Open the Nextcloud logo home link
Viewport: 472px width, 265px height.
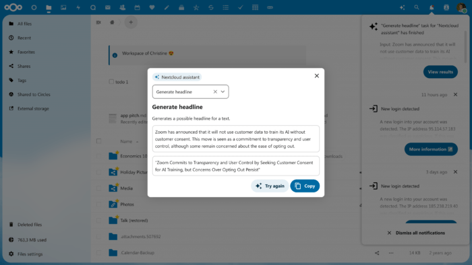(13, 7)
